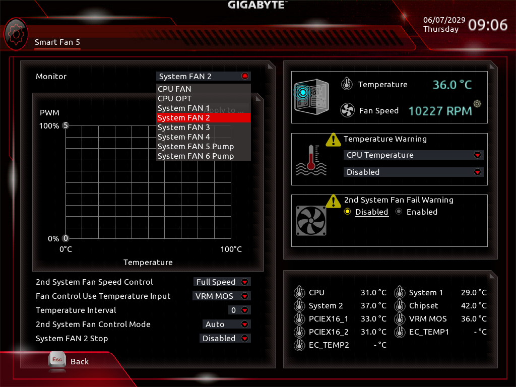
Task: Click the small gear next to Fan Speed RPM
Action: (477, 104)
